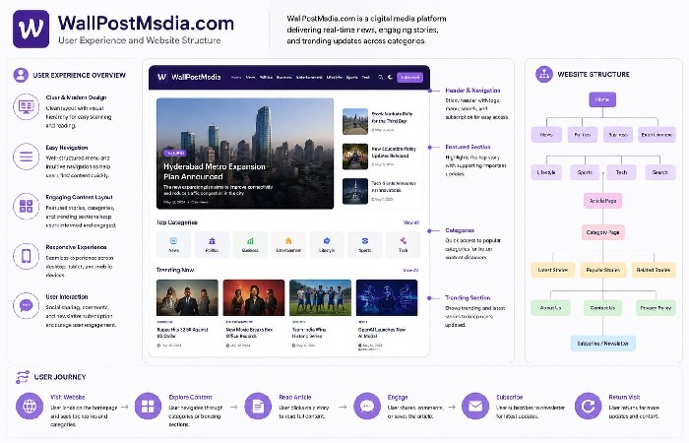Open the Stock Markets Rally article thumbnail
The width and height of the screenshot is (689, 443).
pyautogui.click(x=355, y=121)
